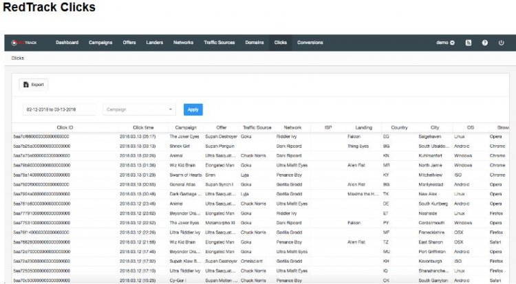Open the Offers page
Image resolution: width=516 pixels, height=284 pixels.
129,43
